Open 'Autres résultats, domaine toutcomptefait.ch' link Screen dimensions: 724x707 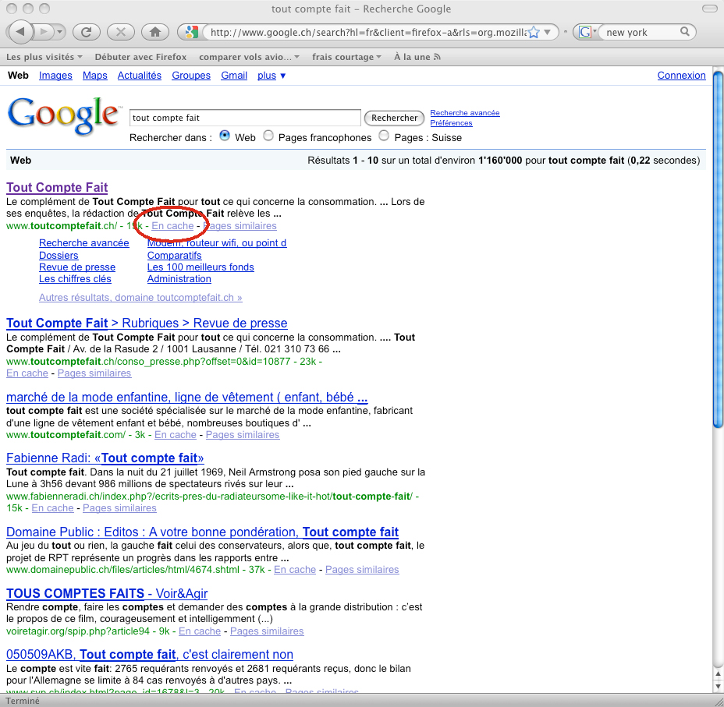pos(140,298)
